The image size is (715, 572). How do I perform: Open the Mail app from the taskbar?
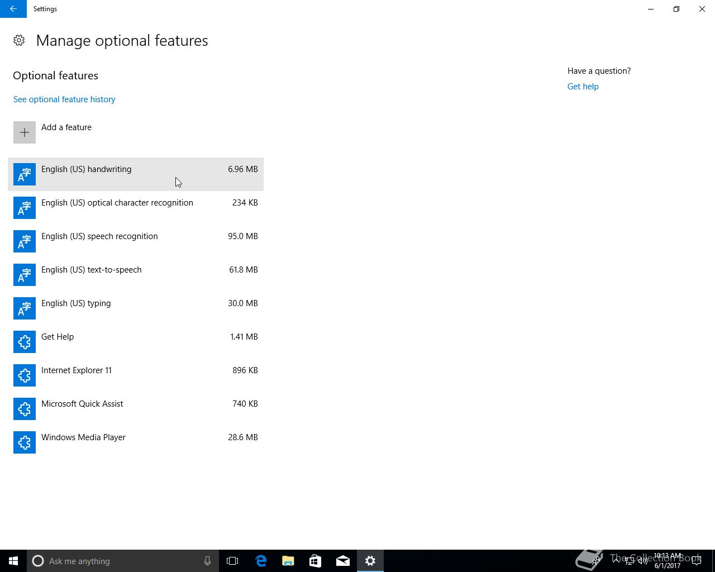point(343,561)
